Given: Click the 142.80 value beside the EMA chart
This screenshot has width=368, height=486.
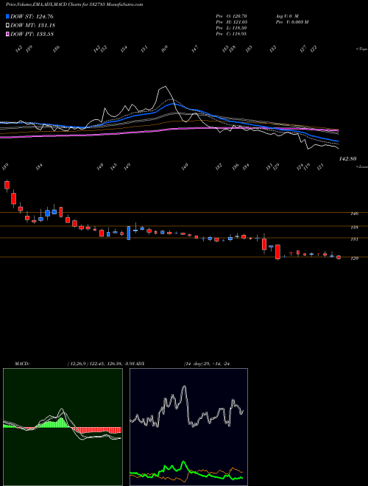Looking at the screenshot, I should click(347, 159).
